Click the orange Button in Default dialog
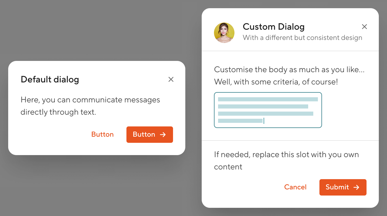Screen dimensions: 387x216 click(149, 134)
